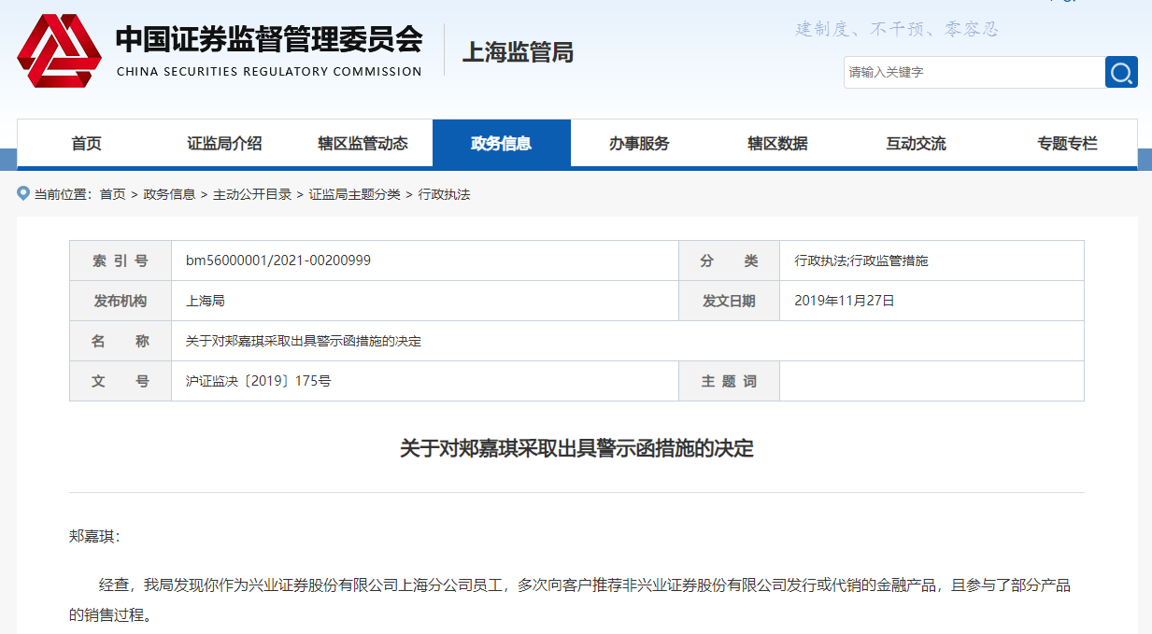The width and height of the screenshot is (1152, 634).
Task: Click the red CSRC logo emblem
Action: (59, 51)
